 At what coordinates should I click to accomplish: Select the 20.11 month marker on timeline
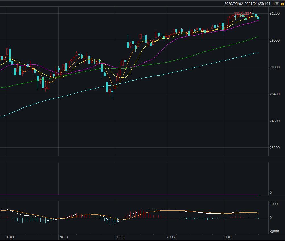click(x=120, y=237)
